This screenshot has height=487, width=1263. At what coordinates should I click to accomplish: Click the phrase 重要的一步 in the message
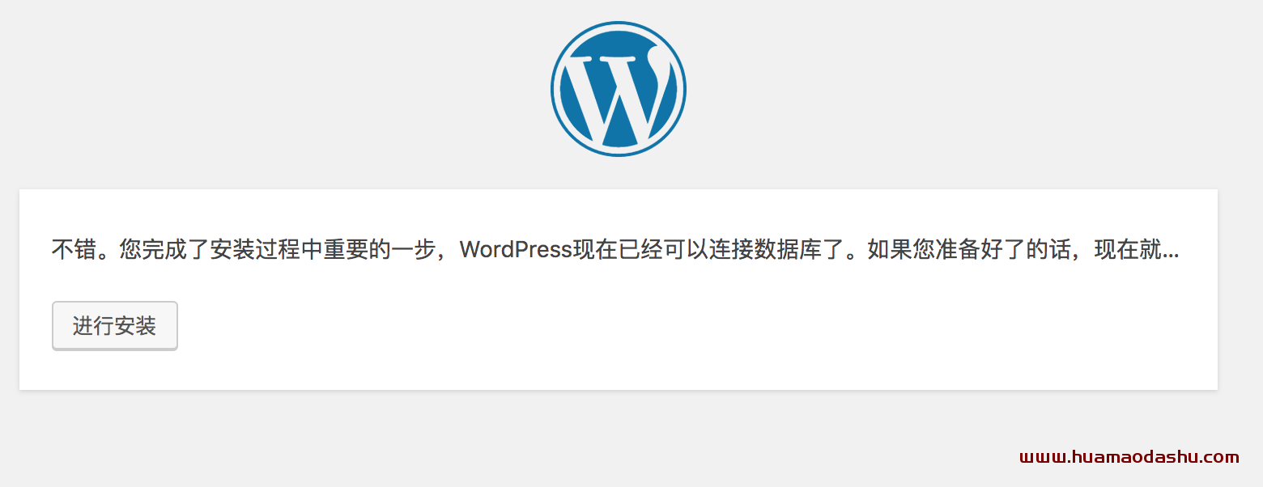click(x=381, y=249)
